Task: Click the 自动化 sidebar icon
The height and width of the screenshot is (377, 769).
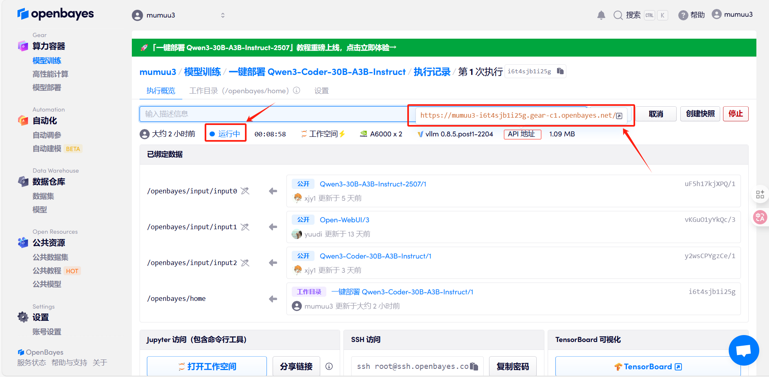Action: pos(23,121)
